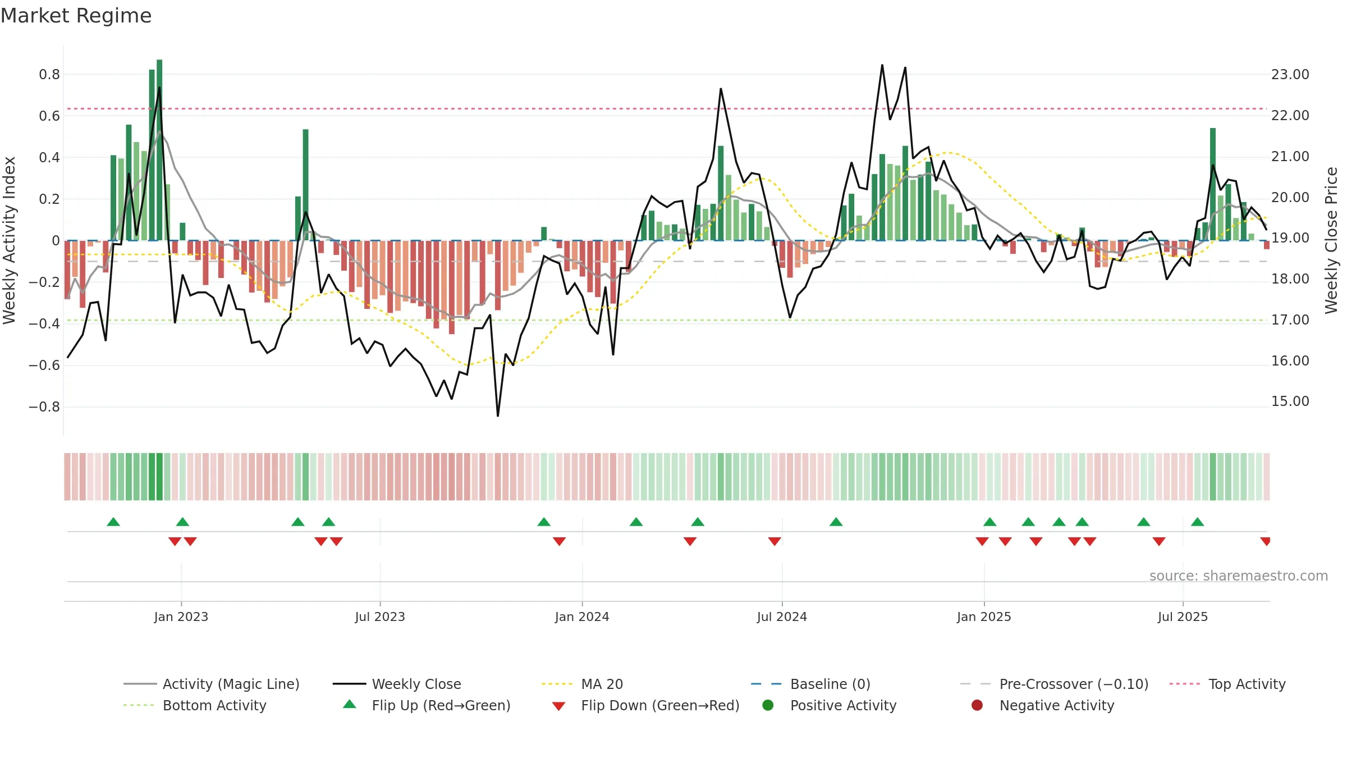The height and width of the screenshot is (758, 1347).
Task: Click the Weekly Activity Index axis title
Action: pos(10,240)
